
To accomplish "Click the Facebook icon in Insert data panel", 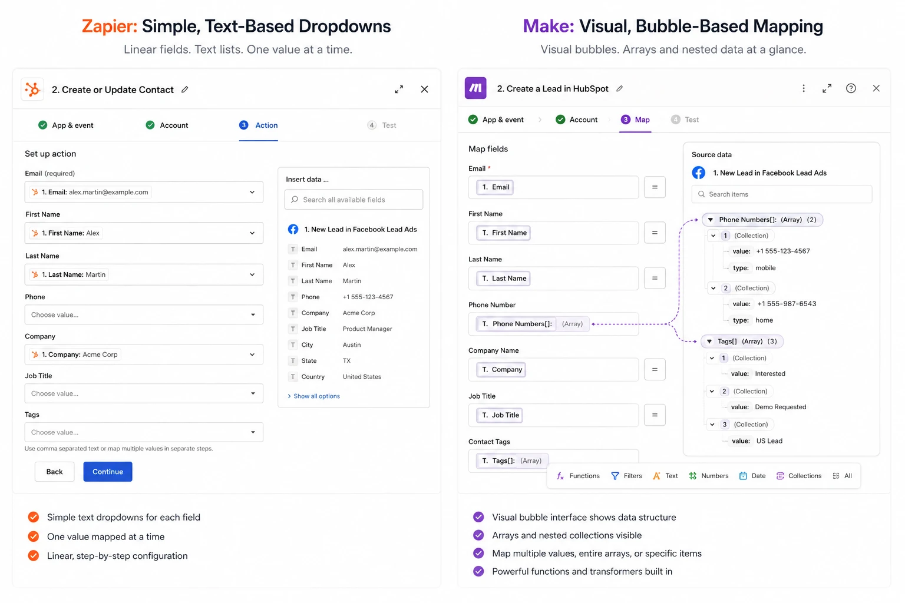I will pyautogui.click(x=293, y=229).
